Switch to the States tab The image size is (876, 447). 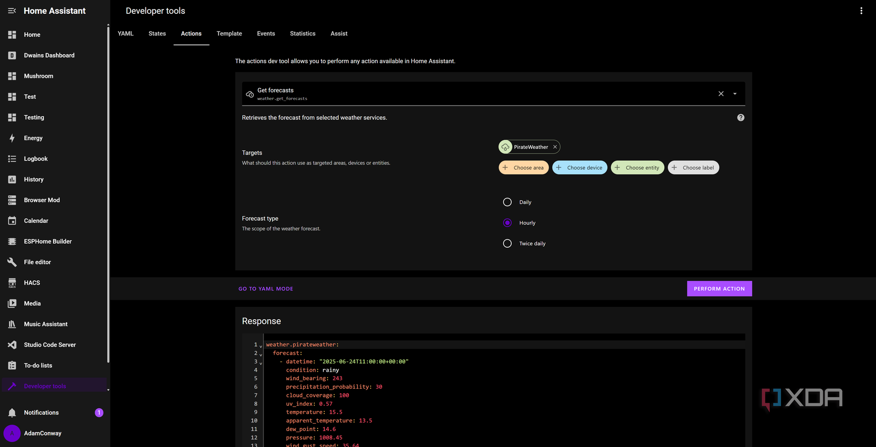tap(157, 33)
